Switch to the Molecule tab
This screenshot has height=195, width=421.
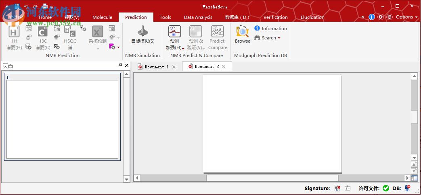click(102, 17)
